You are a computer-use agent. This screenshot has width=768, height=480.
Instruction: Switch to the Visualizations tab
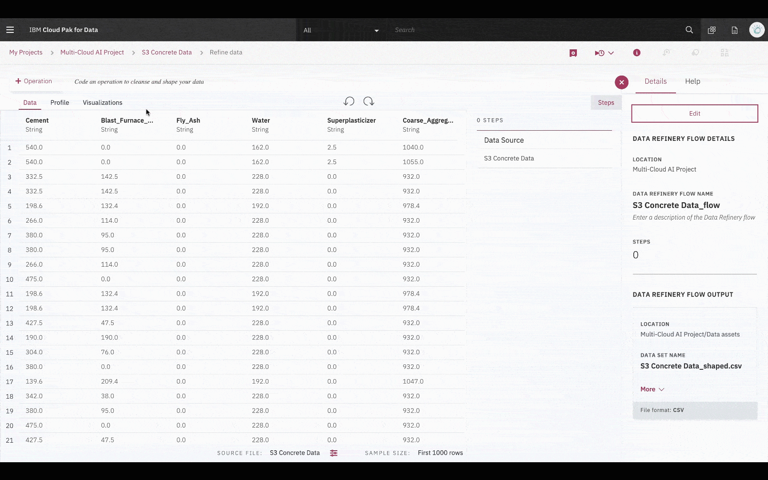point(102,103)
